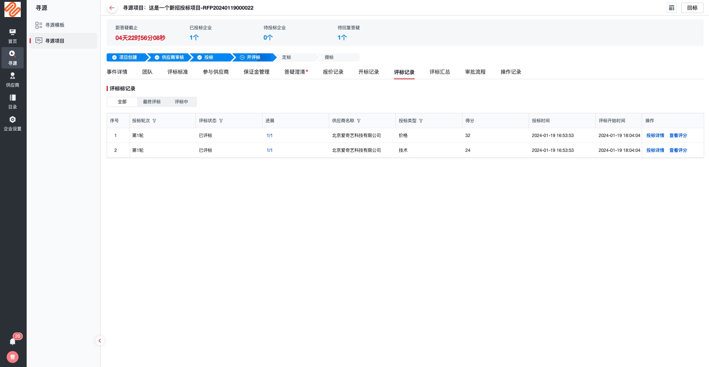Switch to 评标标准 tab

[x=178, y=72]
